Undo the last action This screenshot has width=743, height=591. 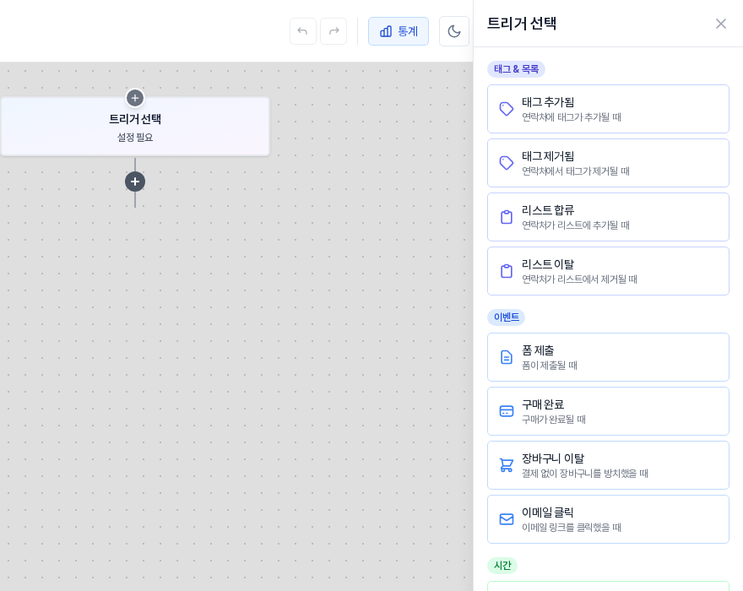click(303, 31)
